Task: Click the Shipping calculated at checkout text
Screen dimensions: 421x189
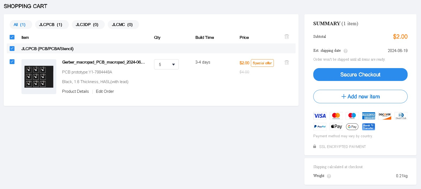Action: click(x=338, y=167)
